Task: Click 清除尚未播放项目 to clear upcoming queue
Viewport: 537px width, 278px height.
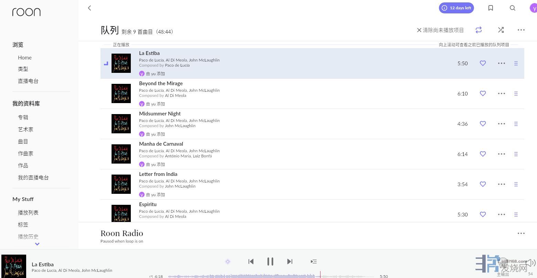Action: pos(440,30)
